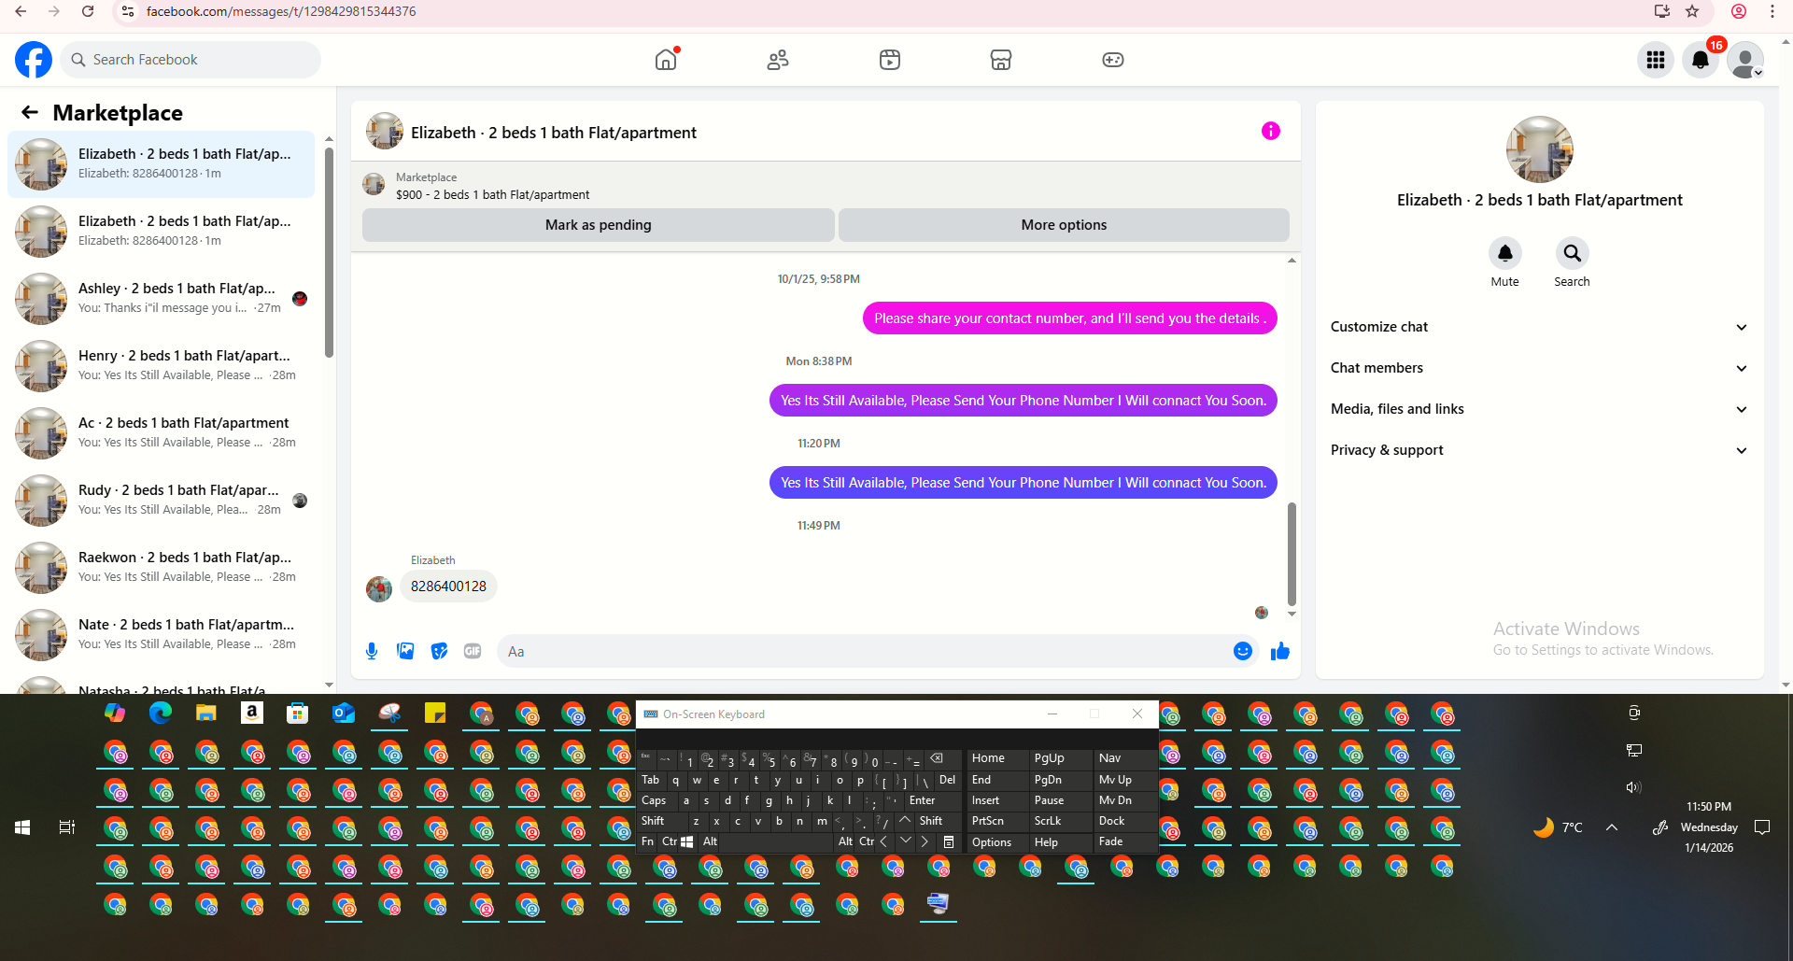Expand the Customize chat section

click(x=1539, y=327)
